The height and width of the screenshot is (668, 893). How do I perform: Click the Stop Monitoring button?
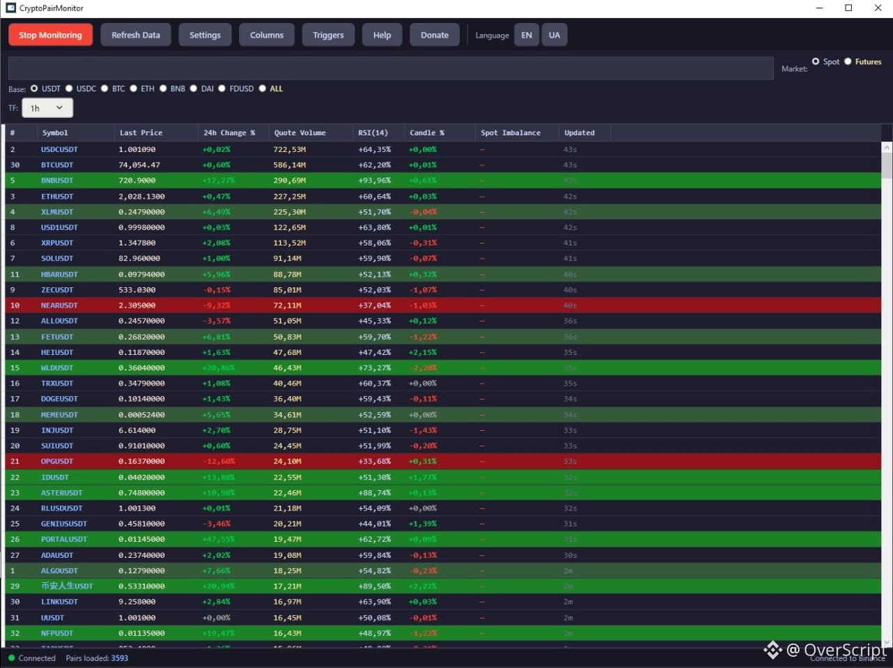(50, 35)
